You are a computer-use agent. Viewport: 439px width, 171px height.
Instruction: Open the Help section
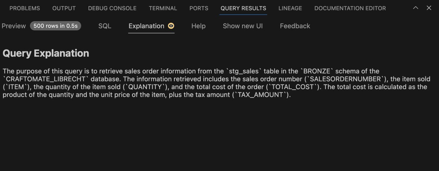(198, 26)
